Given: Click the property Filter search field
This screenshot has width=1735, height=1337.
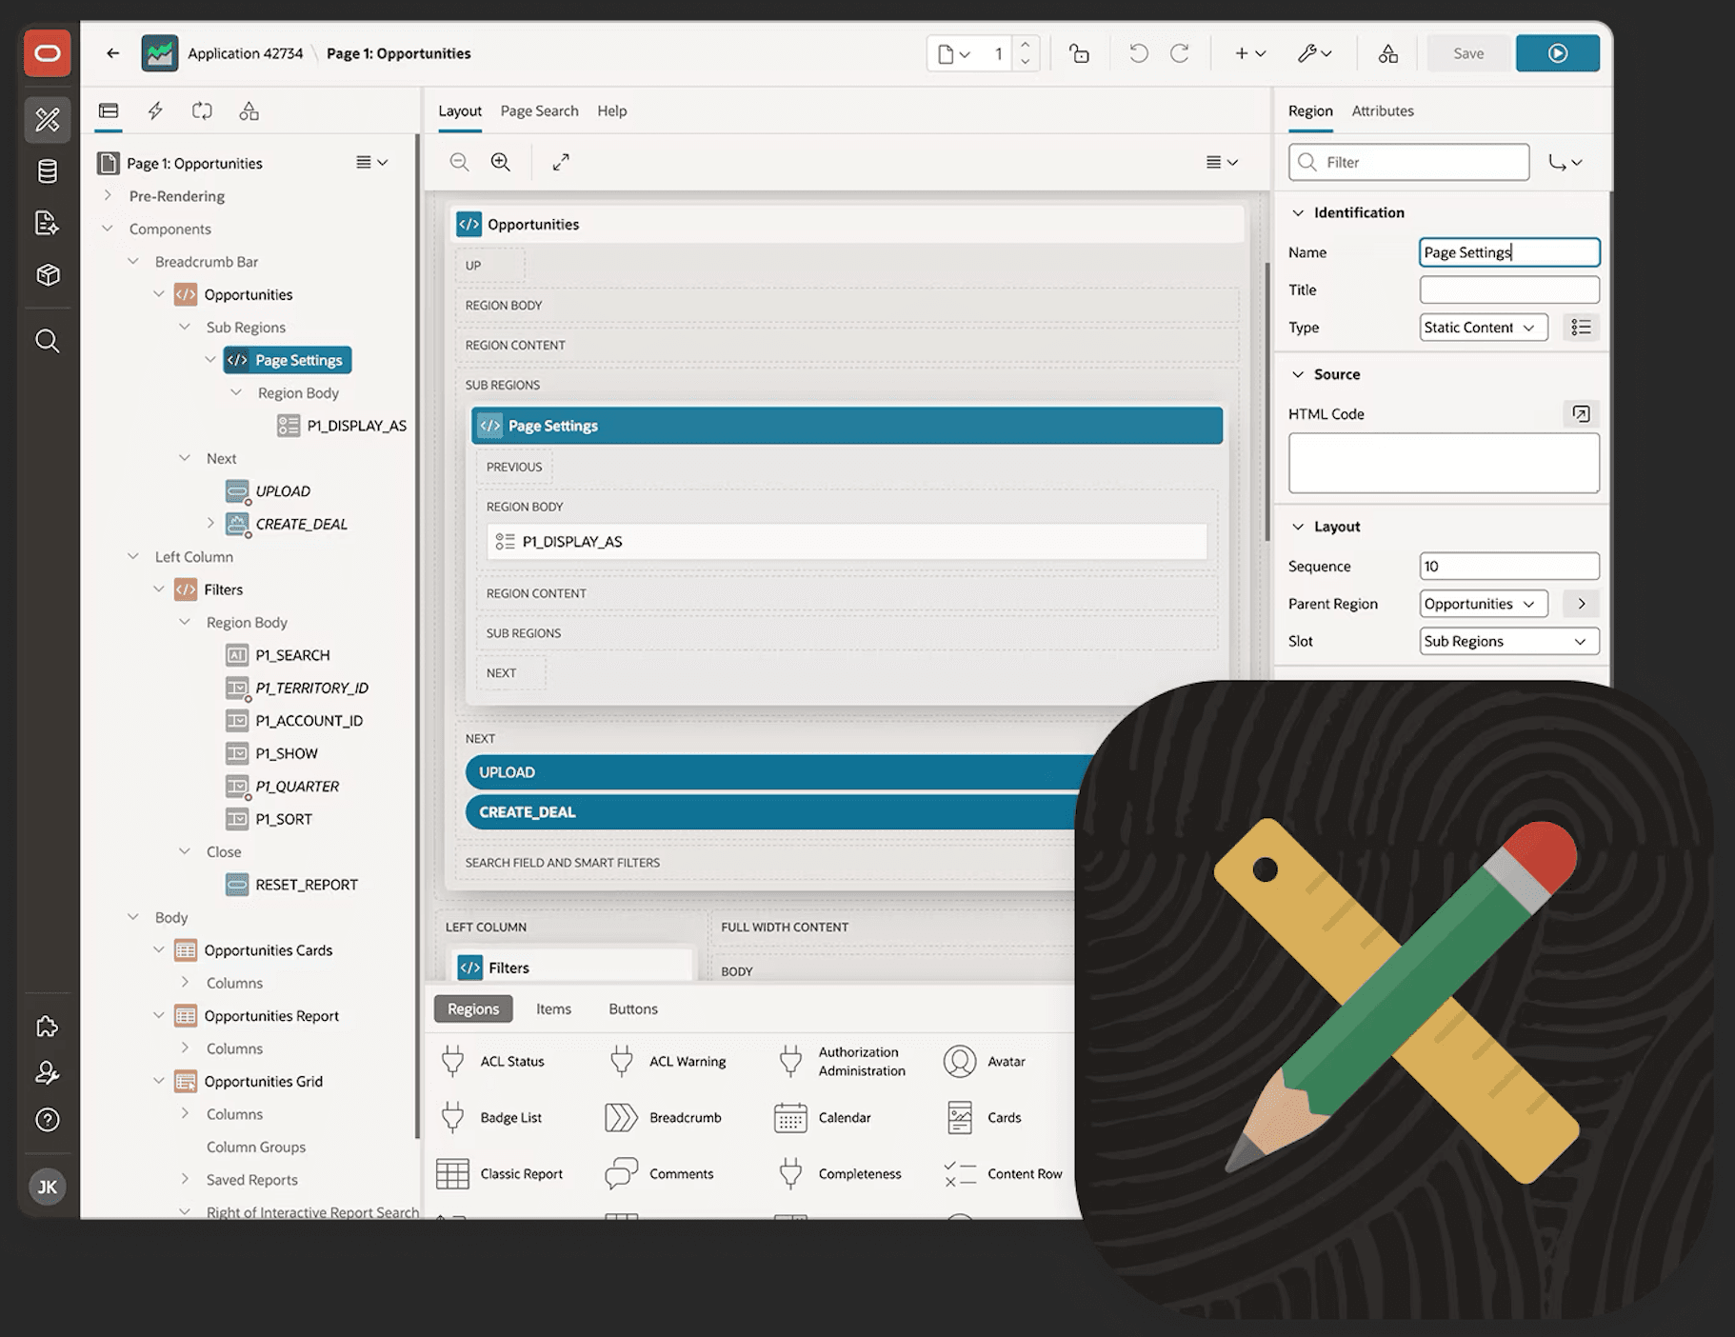Looking at the screenshot, I should click(x=1409, y=162).
